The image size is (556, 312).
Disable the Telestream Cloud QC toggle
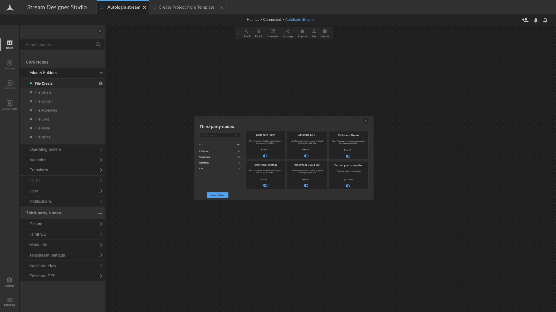tap(306, 186)
